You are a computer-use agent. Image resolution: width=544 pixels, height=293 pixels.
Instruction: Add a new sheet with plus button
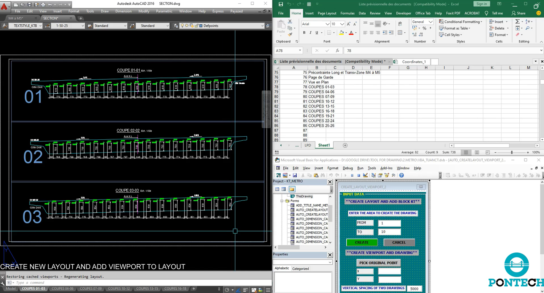point(345,145)
